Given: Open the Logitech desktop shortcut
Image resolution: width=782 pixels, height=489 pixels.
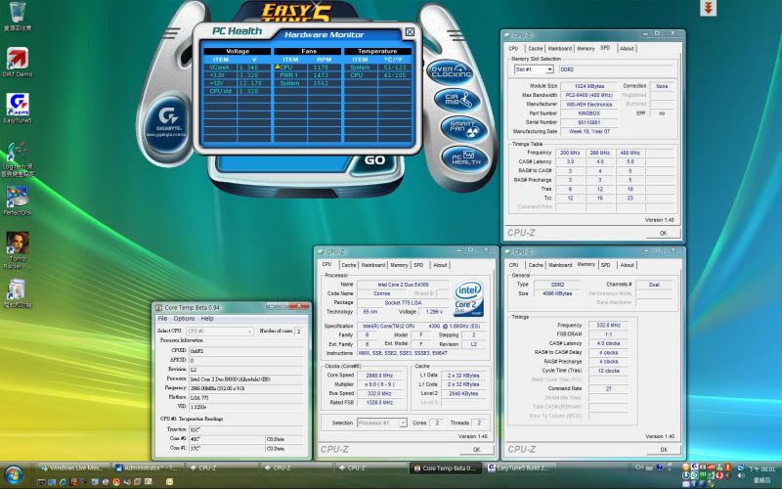Looking at the screenshot, I should 17,159.
